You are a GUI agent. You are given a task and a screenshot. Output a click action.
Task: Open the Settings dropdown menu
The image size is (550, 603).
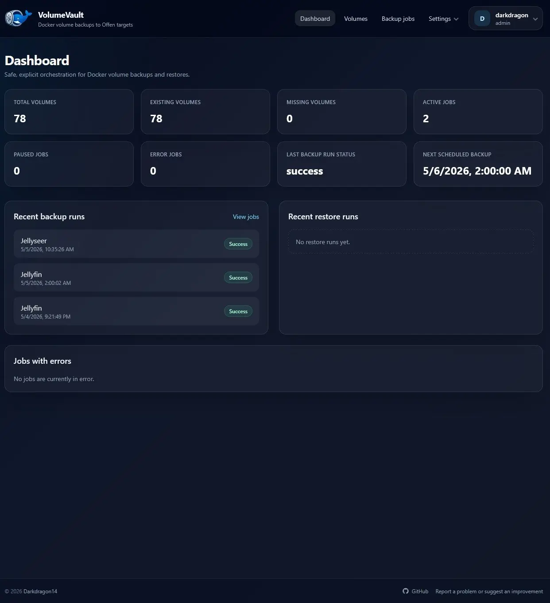[443, 19]
